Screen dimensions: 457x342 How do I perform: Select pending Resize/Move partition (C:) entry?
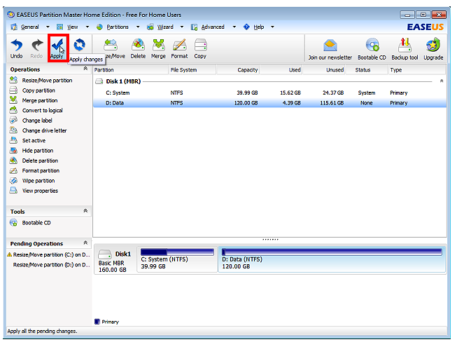[x=49, y=255]
